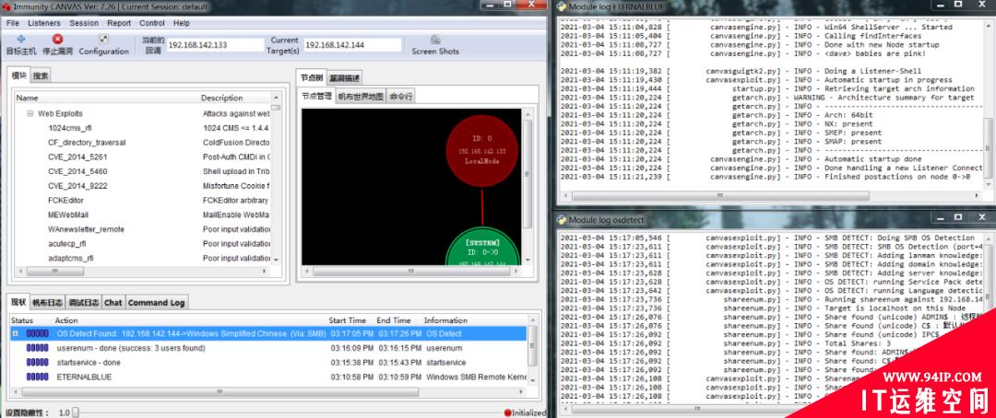The width and height of the screenshot is (996, 418).
Task: Select the CVE_2014_9222 module
Action: click(77, 186)
